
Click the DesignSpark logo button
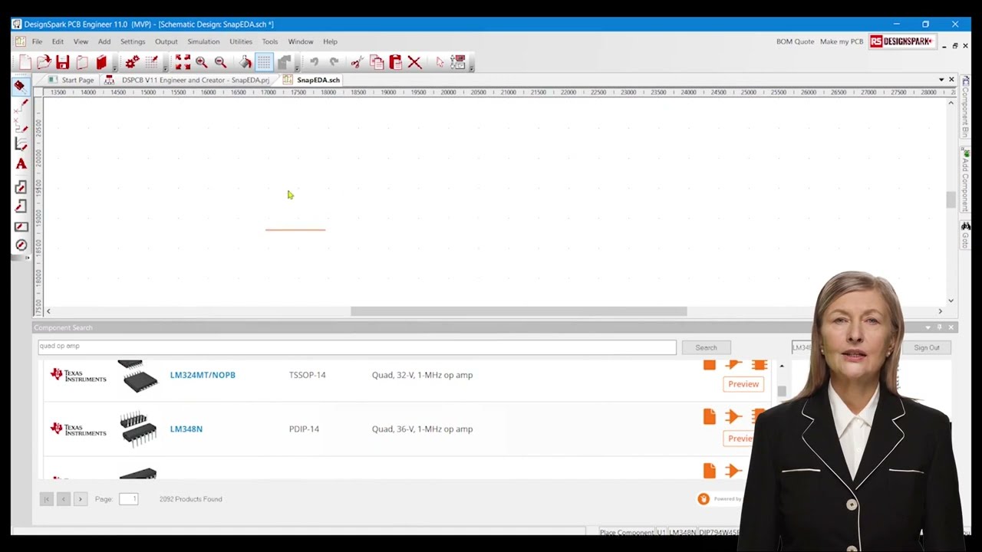pyautogui.click(x=902, y=41)
